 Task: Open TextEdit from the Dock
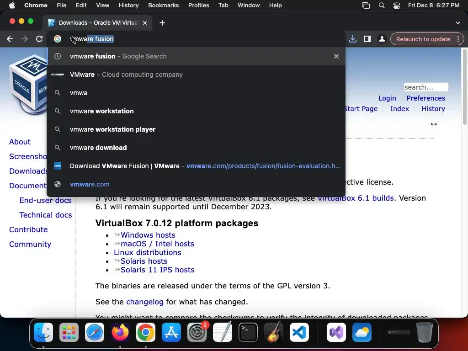coord(223,332)
